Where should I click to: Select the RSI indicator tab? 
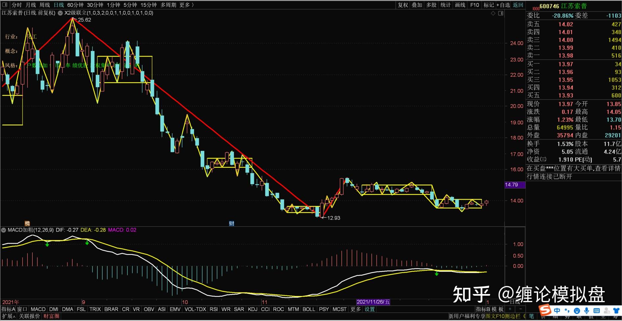[214, 309]
